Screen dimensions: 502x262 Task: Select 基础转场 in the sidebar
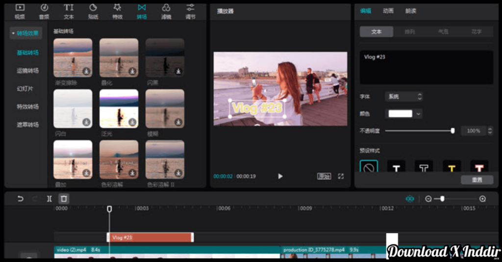27,53
